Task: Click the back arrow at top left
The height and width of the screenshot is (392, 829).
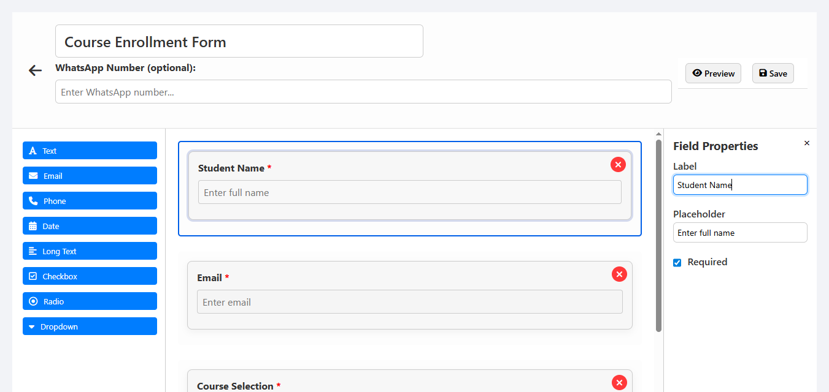Action: click(35, 70)
